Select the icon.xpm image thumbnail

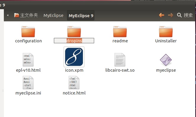tap(74, 57)
